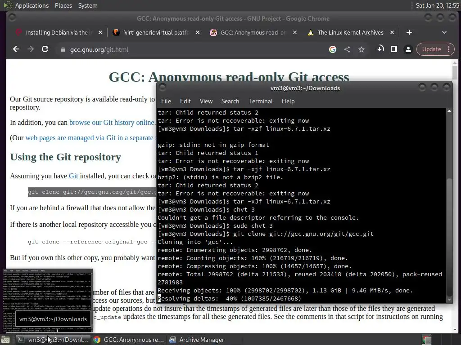This screenshot has width=461, height=345.
Task: Open the System menu in top panel
Action: tap(88, 5)
